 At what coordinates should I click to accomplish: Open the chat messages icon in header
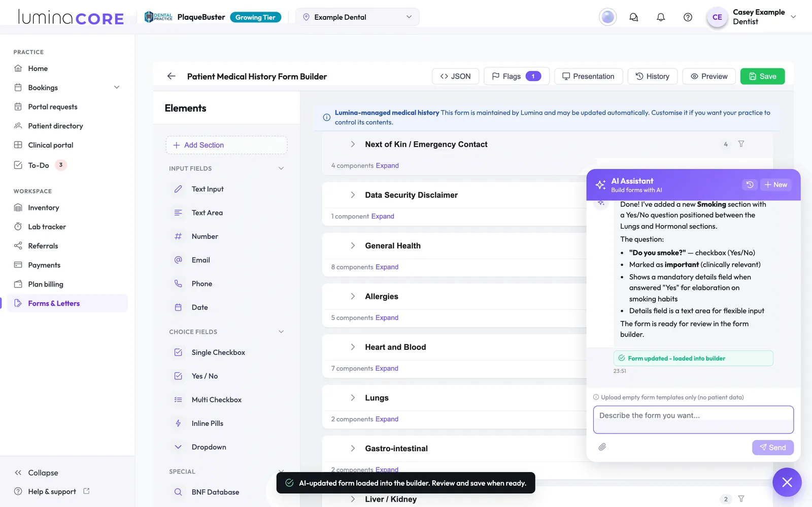634,17
